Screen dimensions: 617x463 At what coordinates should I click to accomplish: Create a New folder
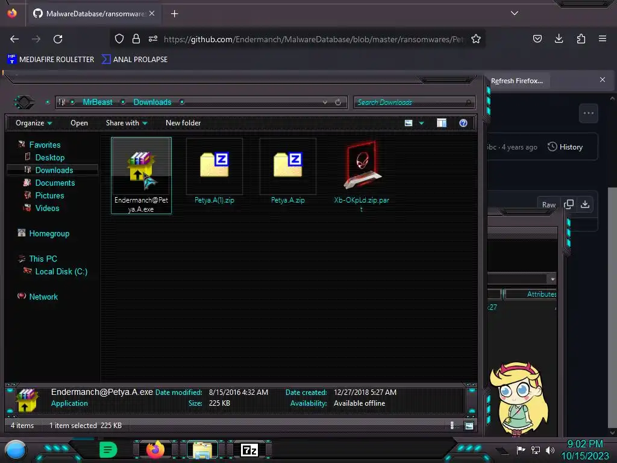pos(183,123)
